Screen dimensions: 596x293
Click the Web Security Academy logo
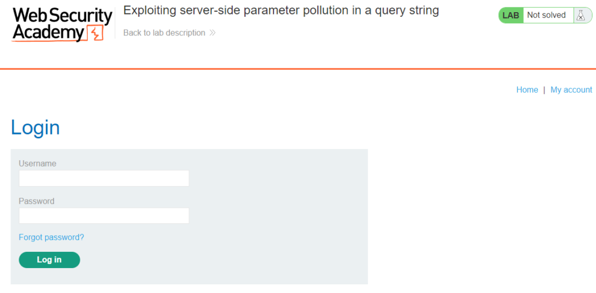pyautogui.click(x=62, y=24)
